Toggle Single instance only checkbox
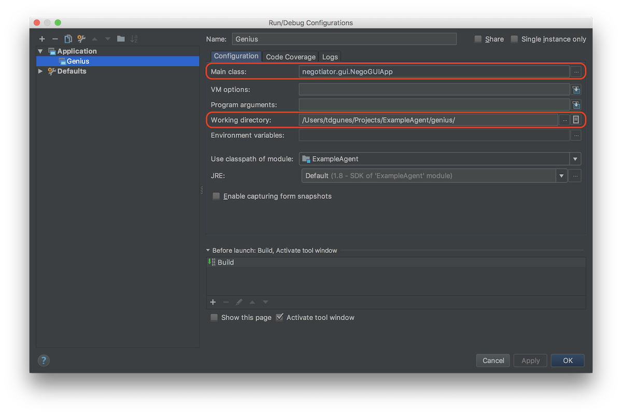Image resolution: width=622 pixels, height=415 pixels. (x=514, y=39)
